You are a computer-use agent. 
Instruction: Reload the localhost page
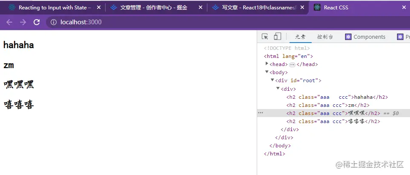37,22
